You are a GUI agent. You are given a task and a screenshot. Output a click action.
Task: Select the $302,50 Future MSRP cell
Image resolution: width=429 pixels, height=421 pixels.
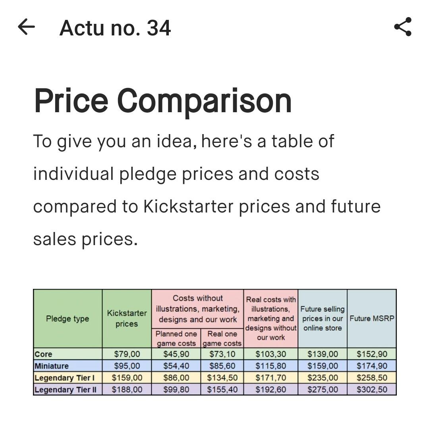coord(372,389)
